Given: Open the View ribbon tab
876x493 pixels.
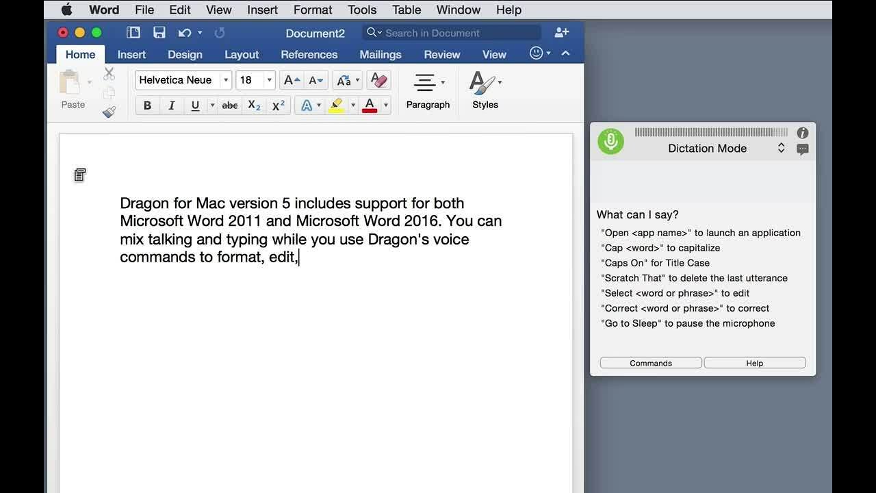Looking at the screenshot, I should pyautogui.click(x=494, y=54).
